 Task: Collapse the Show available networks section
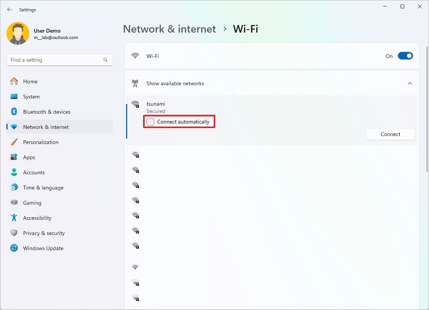(410, 83)
